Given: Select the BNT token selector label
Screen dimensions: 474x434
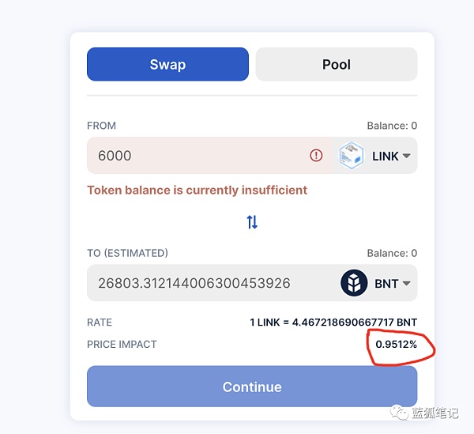Looking at the screenshot, I should pos(386,284).
